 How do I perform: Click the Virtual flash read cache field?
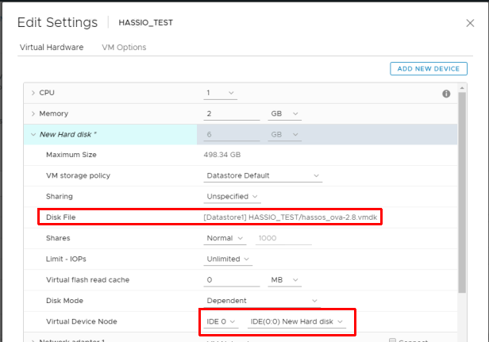[x=232, y=280]
